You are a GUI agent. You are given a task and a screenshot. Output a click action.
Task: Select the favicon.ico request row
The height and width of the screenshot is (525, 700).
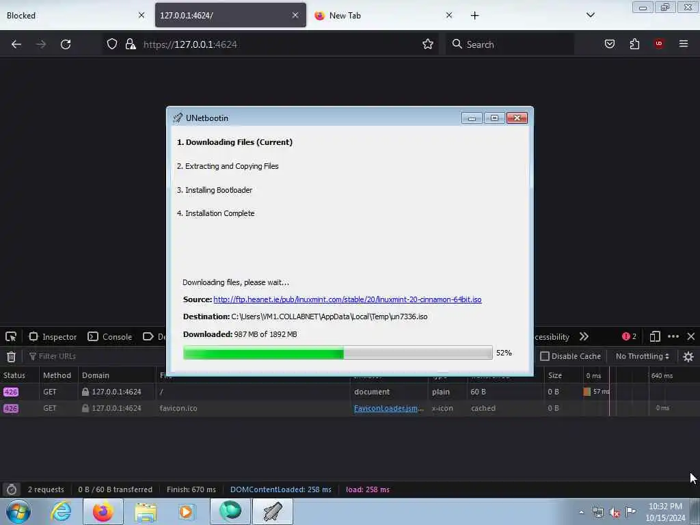[350, 408]
